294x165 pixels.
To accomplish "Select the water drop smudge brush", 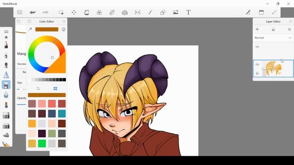I will 6,95.
